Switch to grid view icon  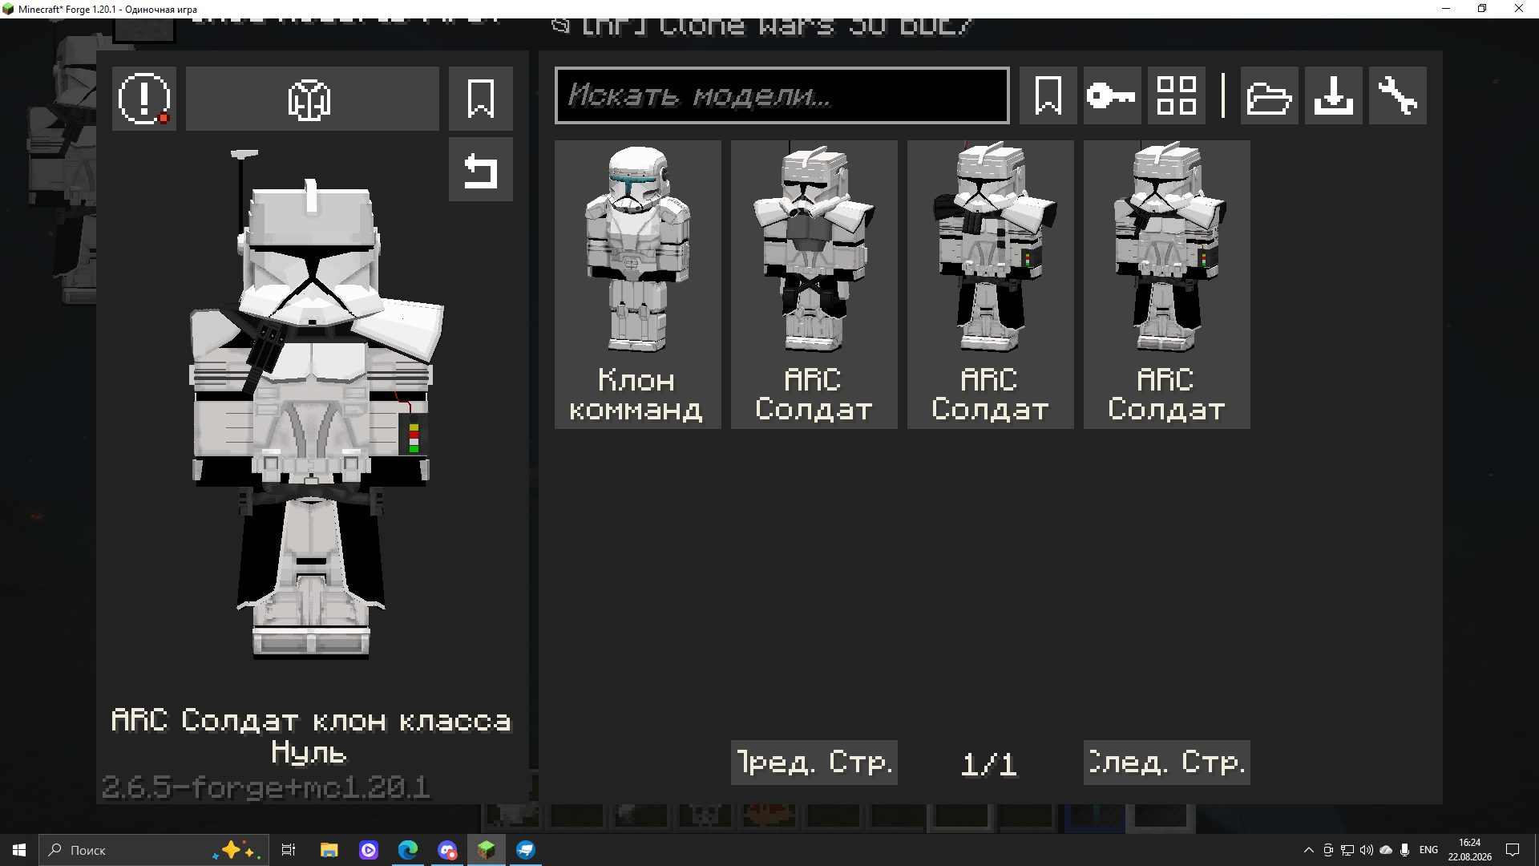coord(1177,95)
